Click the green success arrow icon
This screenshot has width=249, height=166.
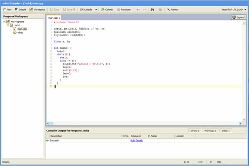pyautogui.click(x=47, y=141)
